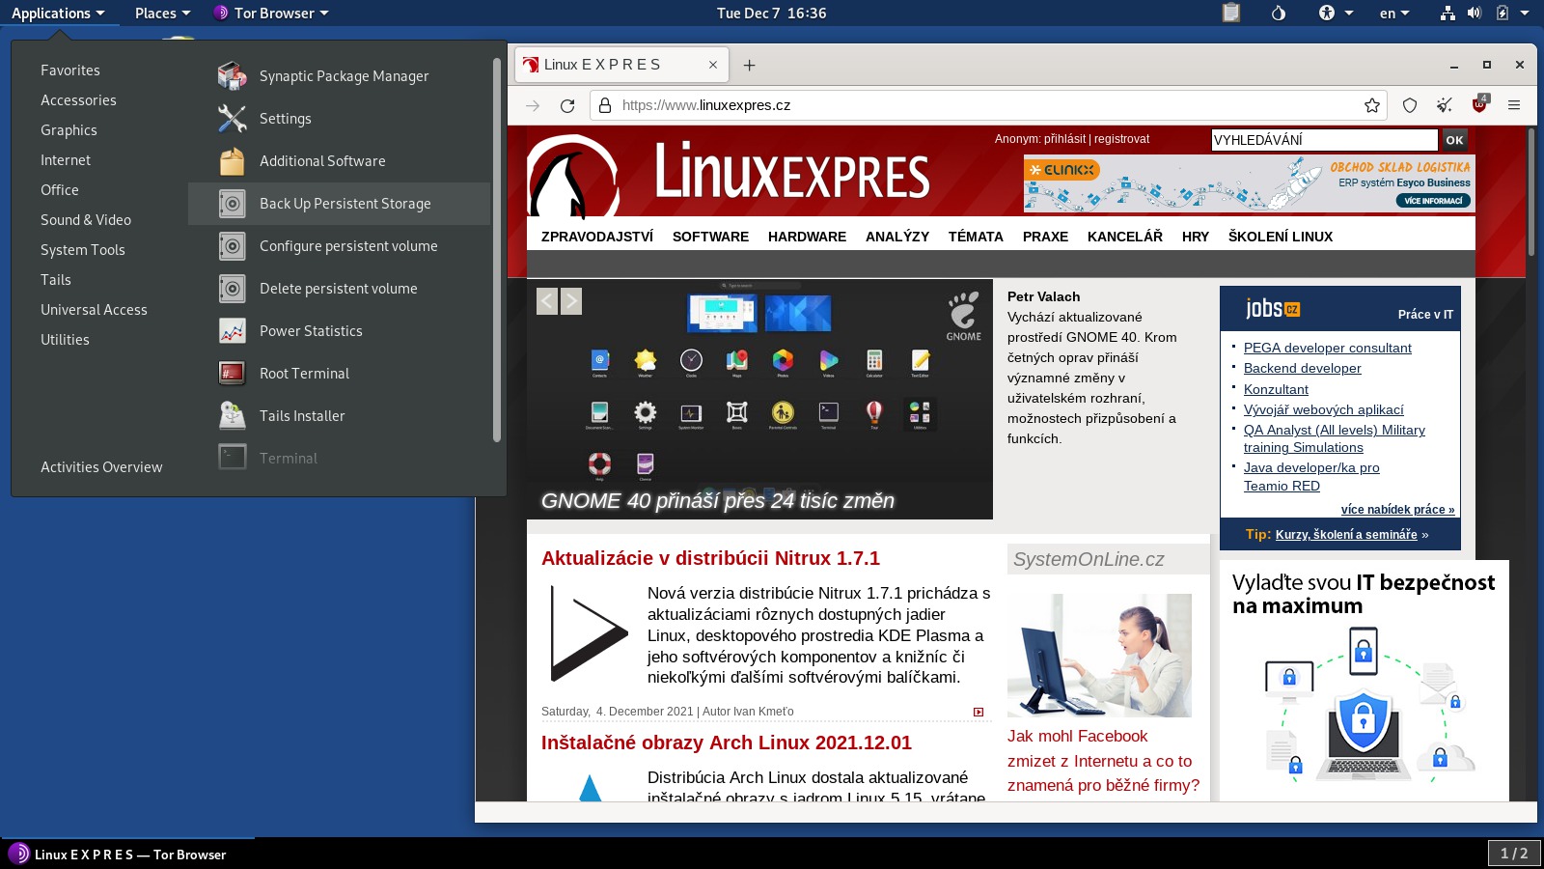Image resolution: width=1544 pixels, height=869 pixels.
Task: Select the Office category
Action: pyautogui.click(x=60, y=190)
